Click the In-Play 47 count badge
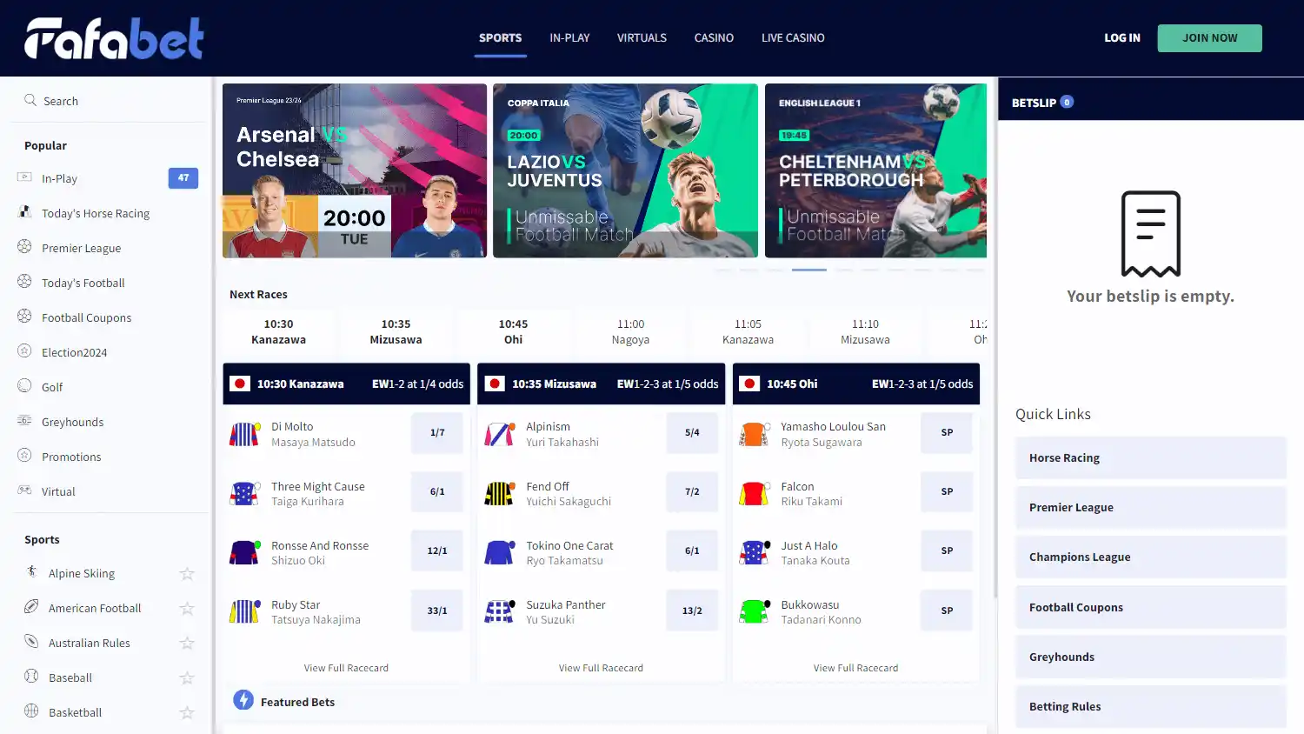 coord(183,177)
